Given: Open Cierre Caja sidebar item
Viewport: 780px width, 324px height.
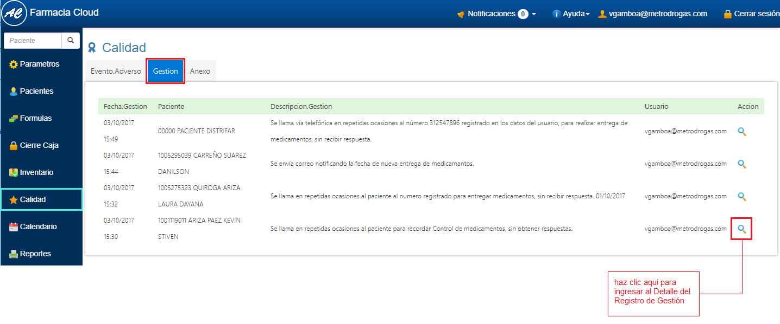Looking at the screenshot, I should [x=39, y=145].
